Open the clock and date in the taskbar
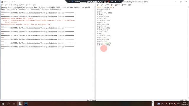 (184, 104)
